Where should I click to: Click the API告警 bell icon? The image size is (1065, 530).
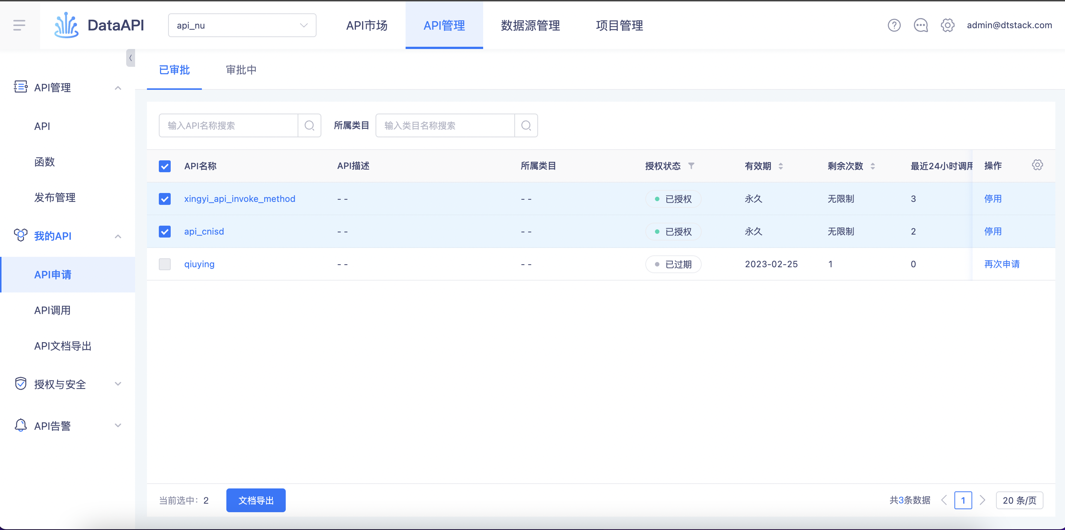coord(21,425)
